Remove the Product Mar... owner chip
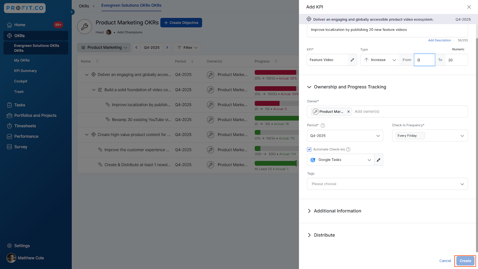Viewport: 478px width, 269px height. pos(348,111)
